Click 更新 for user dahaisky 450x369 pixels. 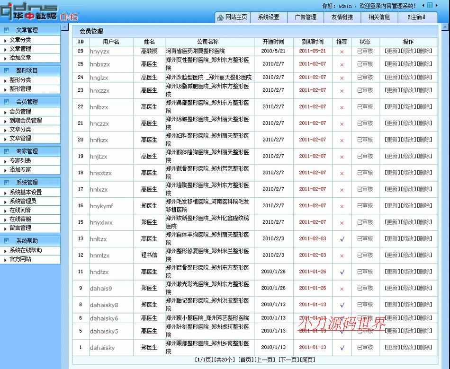click(392, 347)
